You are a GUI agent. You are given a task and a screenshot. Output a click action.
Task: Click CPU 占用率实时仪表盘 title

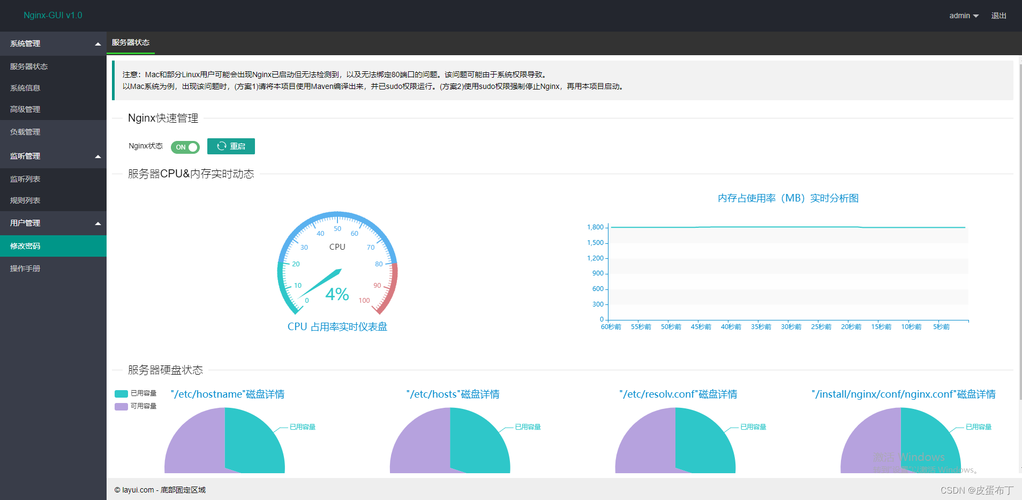click(337, 327)
